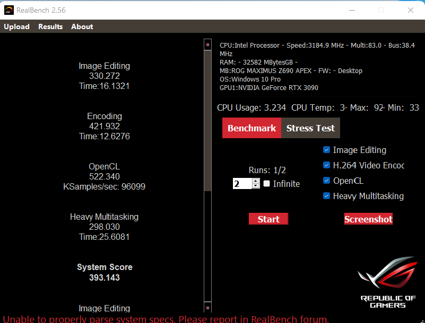Uncheck the Image Editing test checkbox
The image size is (425, 323).
click(x=327, y=150)
